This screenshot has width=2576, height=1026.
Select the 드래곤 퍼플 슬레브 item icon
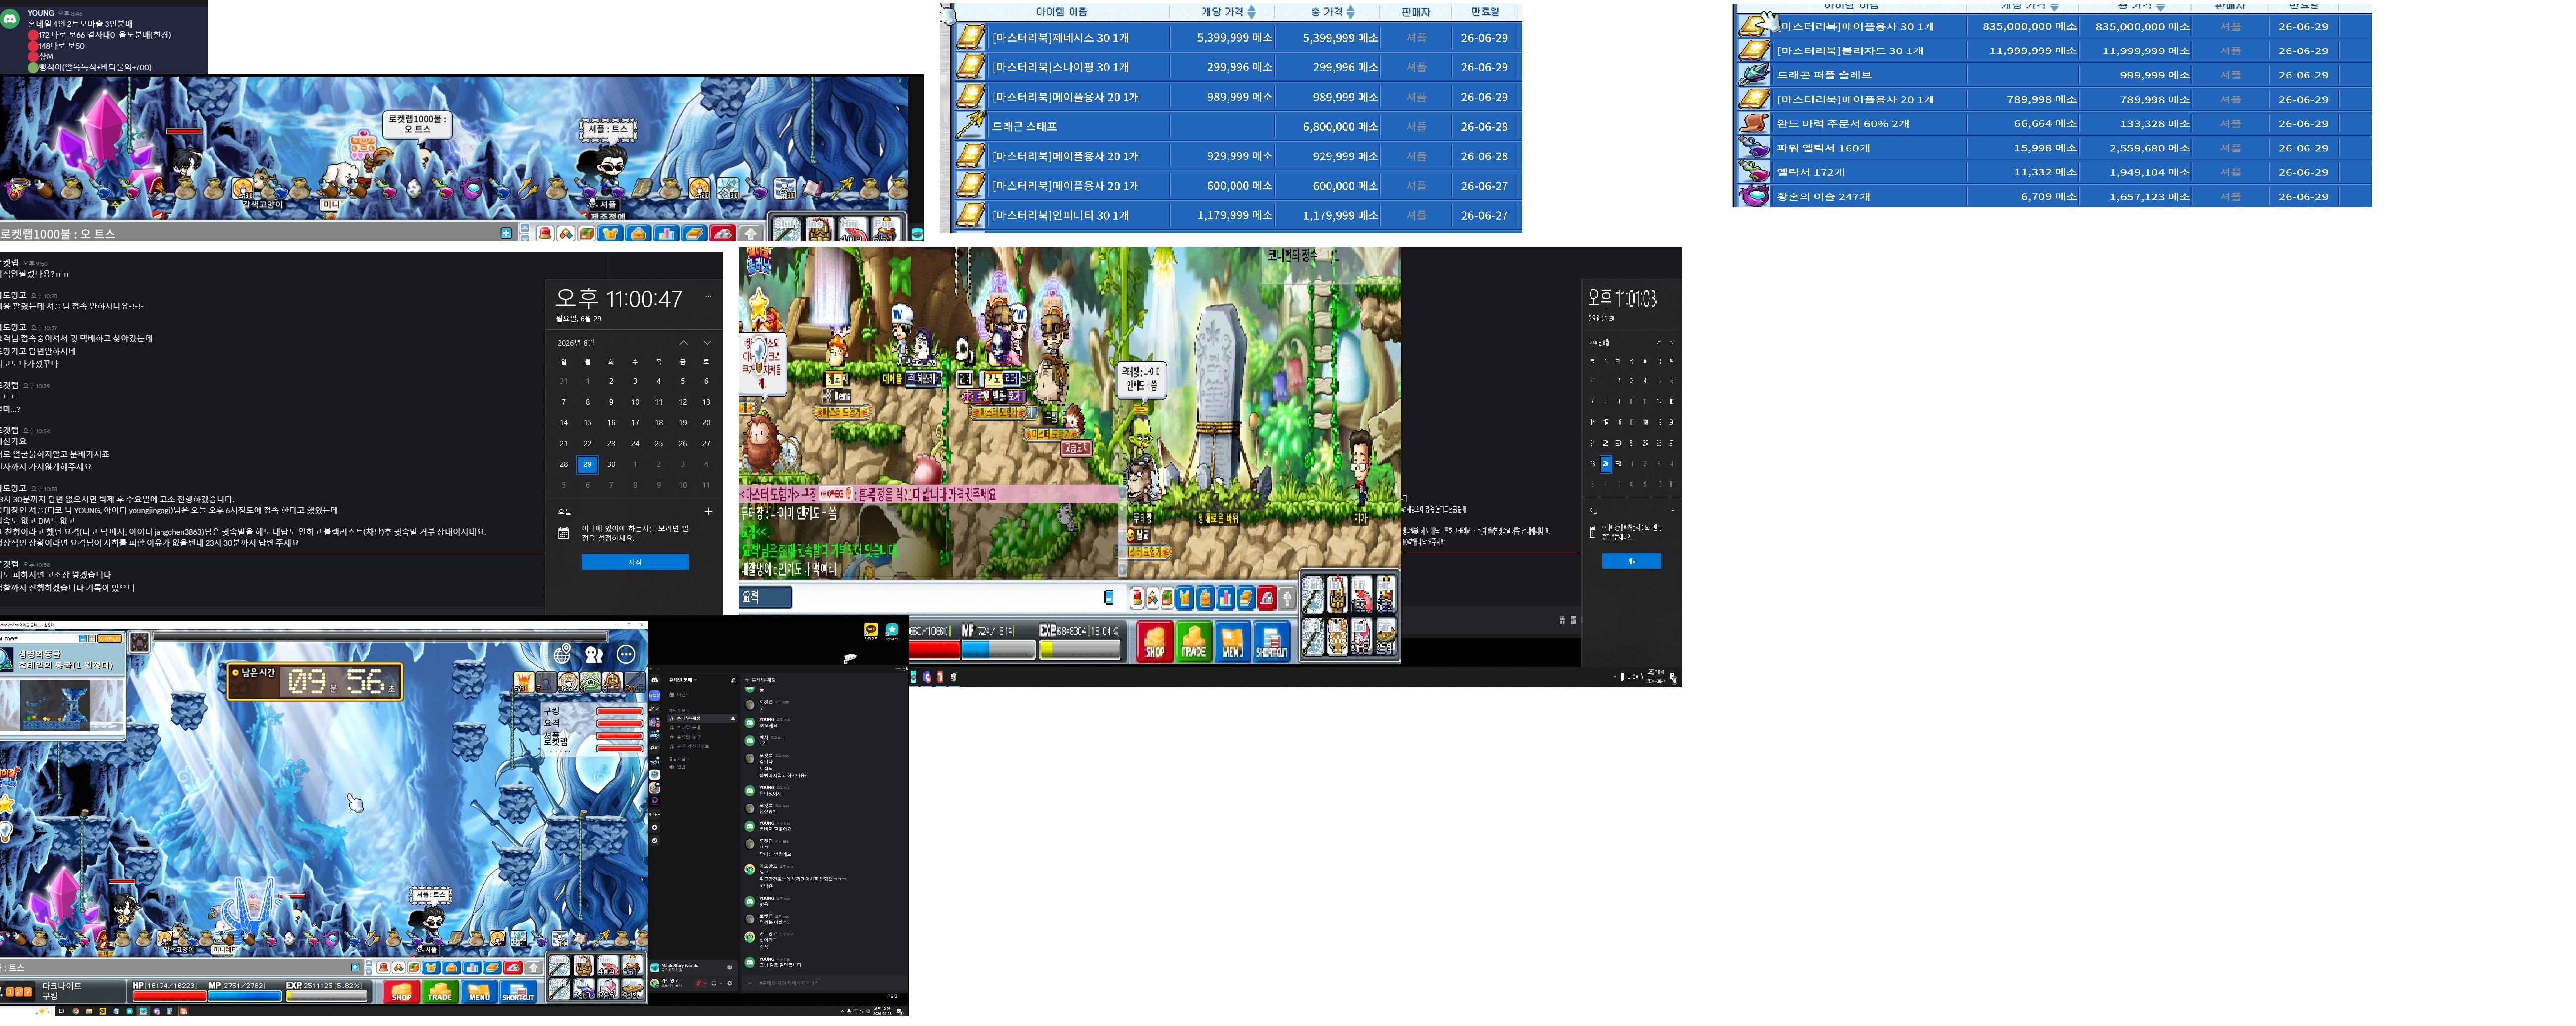[x=1754, y=74]
